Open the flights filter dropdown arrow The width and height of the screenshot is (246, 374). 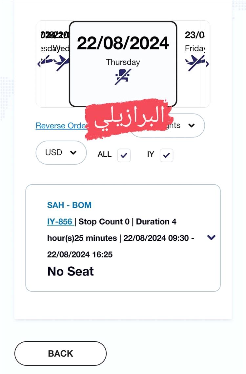coord(192,125)
